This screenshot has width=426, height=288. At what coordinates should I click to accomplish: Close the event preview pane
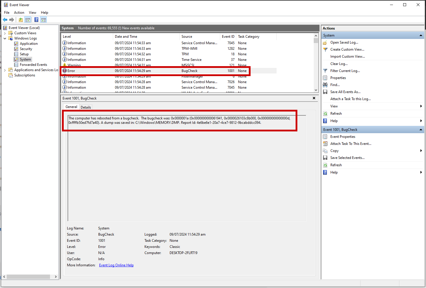point(314,98)
